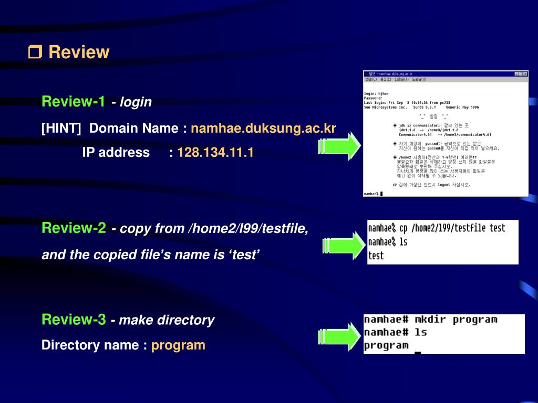
Task: Select the 'Review-1' green heading
Action: click(73, 101)
